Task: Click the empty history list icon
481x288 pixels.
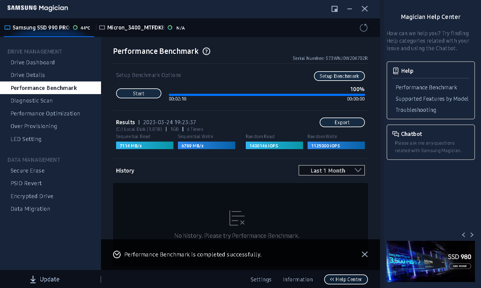Action: pyautogui.click(x=237, y=218)
